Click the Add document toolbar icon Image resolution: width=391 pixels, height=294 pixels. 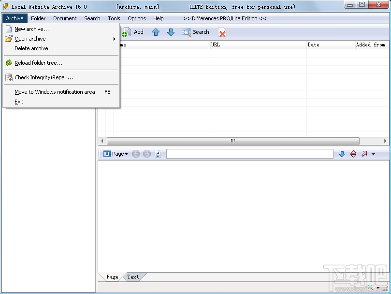pyautogui.click(x=127, y=32)
